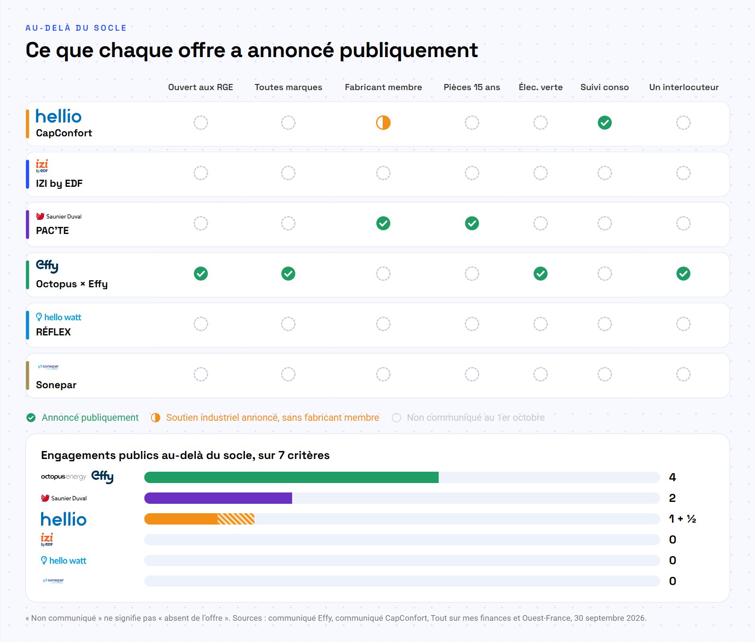Click green check for Effy Toutes marques
This screenshot has width=755, height=642.
pos(288,274)
